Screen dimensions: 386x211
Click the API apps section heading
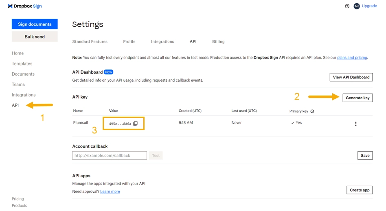(x=81, y=176)
